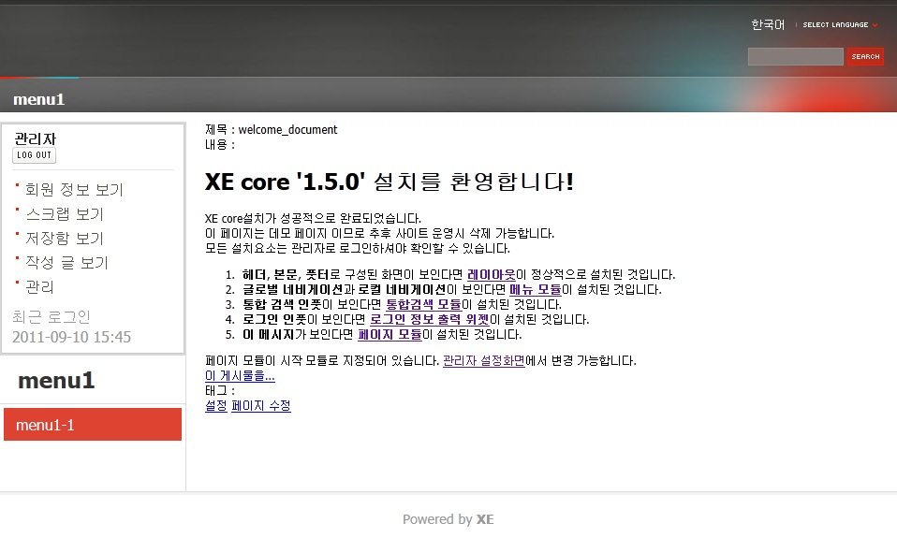
Task: Open 작성 글 보기 link
Action: (x=66, y=262)
